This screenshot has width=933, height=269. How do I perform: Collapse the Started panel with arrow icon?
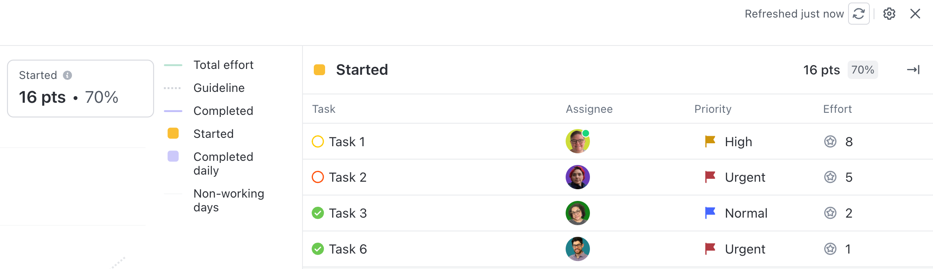(x=913, y=70)
